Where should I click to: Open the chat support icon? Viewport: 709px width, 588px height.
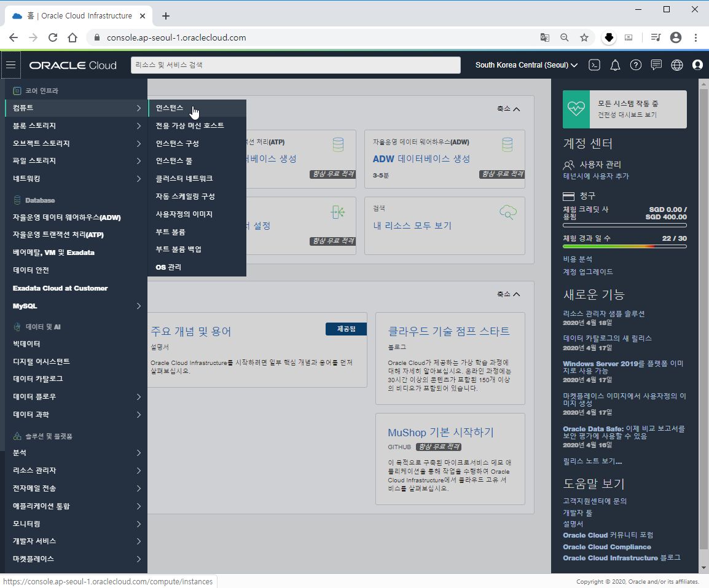pyautogui.click(x=656, y=65)
